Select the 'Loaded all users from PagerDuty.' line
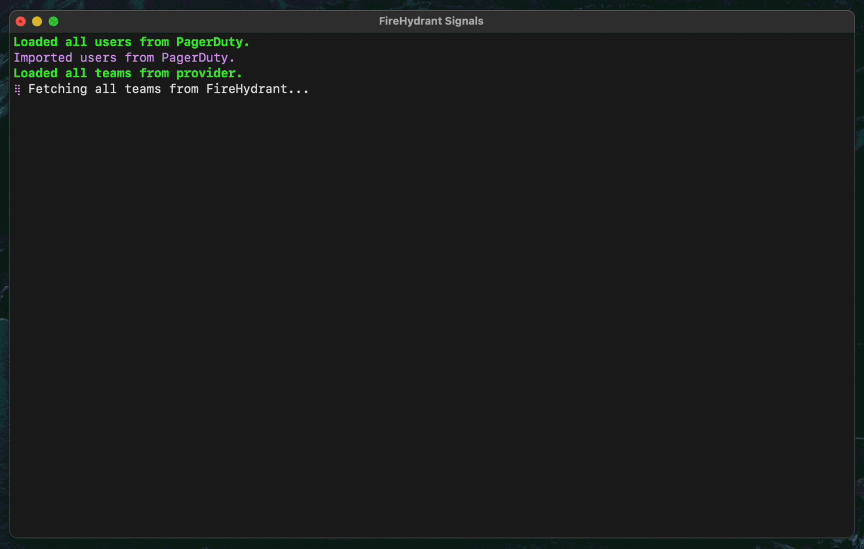This screenshot has width=864, height=549. (131, 42)
